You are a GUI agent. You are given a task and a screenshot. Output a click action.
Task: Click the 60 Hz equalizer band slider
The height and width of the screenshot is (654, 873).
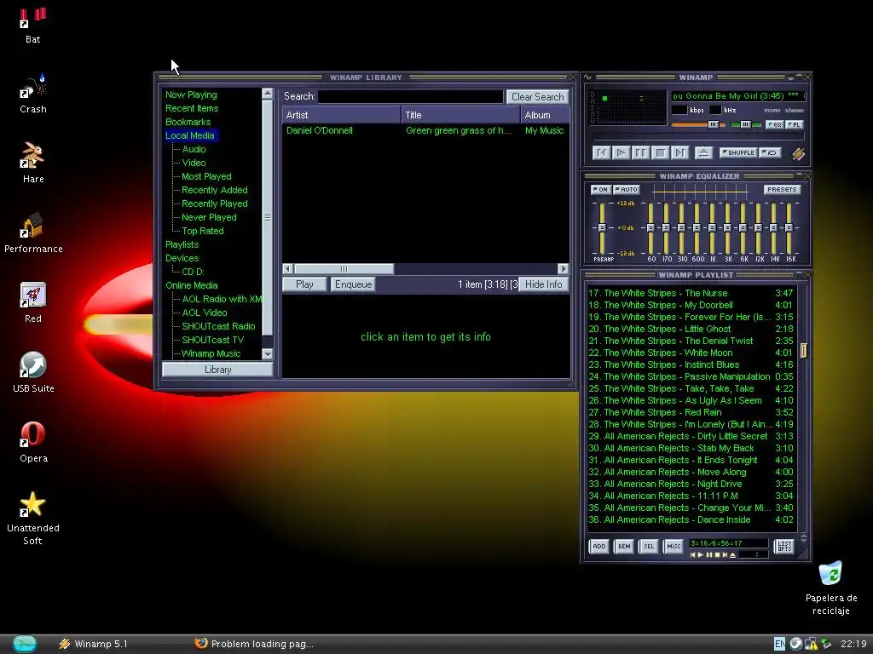650,228
